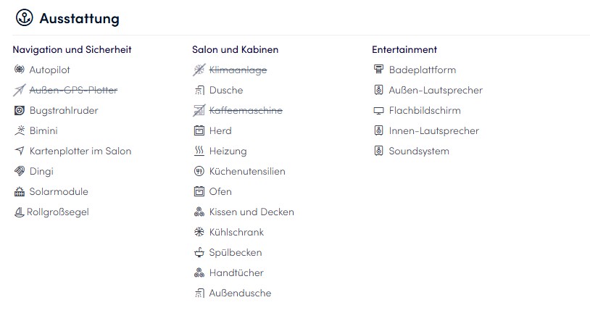The image size is (590, 321).
Task: Click the Dingi icon
Action: click(x=20, y=172)
